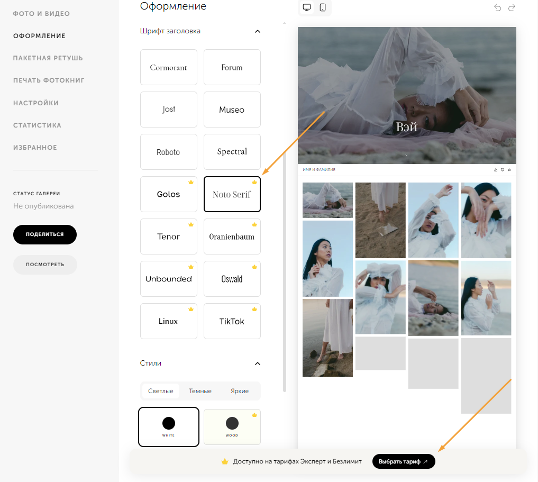The width and height of the screenshot is (538, 482).
Task: Select the Linux font tile
Action: (168, 321)
